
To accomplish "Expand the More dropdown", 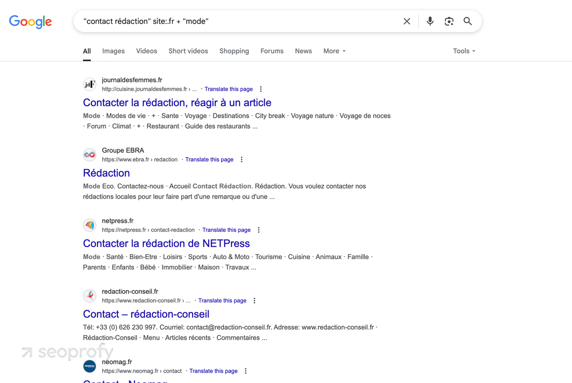I will (334, 51).
